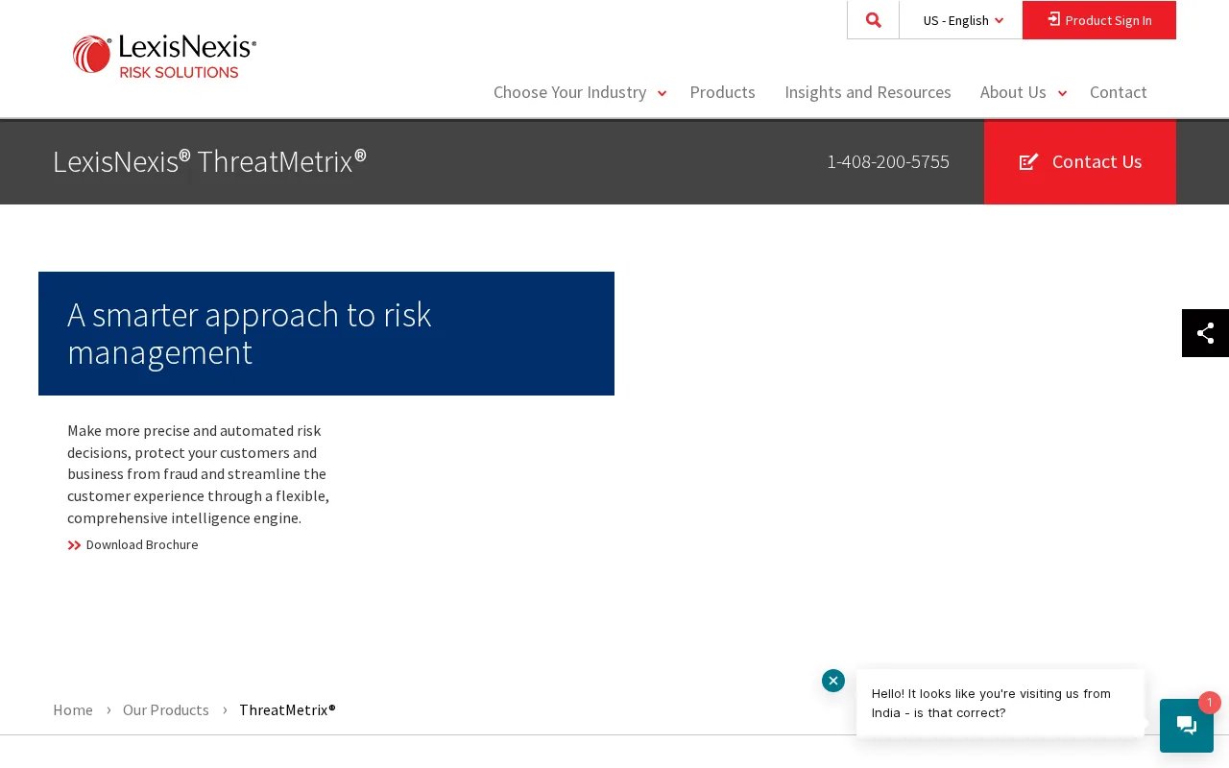Call the number 1-408-200-5755
1229x768 pixels.
(888, 161)
